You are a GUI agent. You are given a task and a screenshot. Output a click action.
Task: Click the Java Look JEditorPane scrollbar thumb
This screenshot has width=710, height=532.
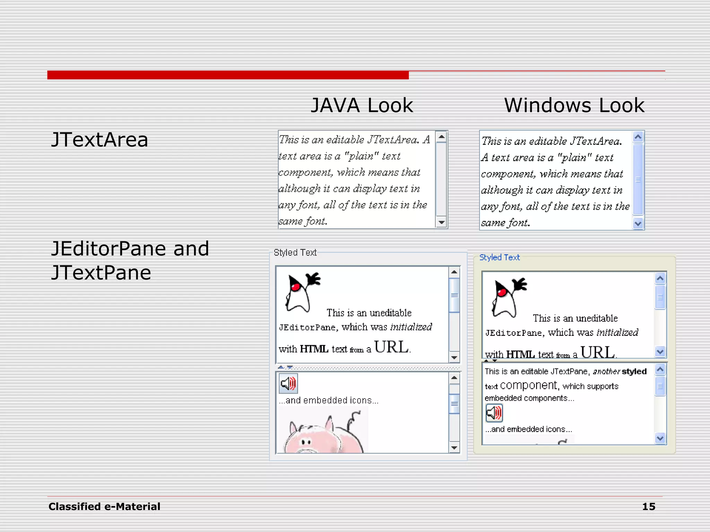454,295
